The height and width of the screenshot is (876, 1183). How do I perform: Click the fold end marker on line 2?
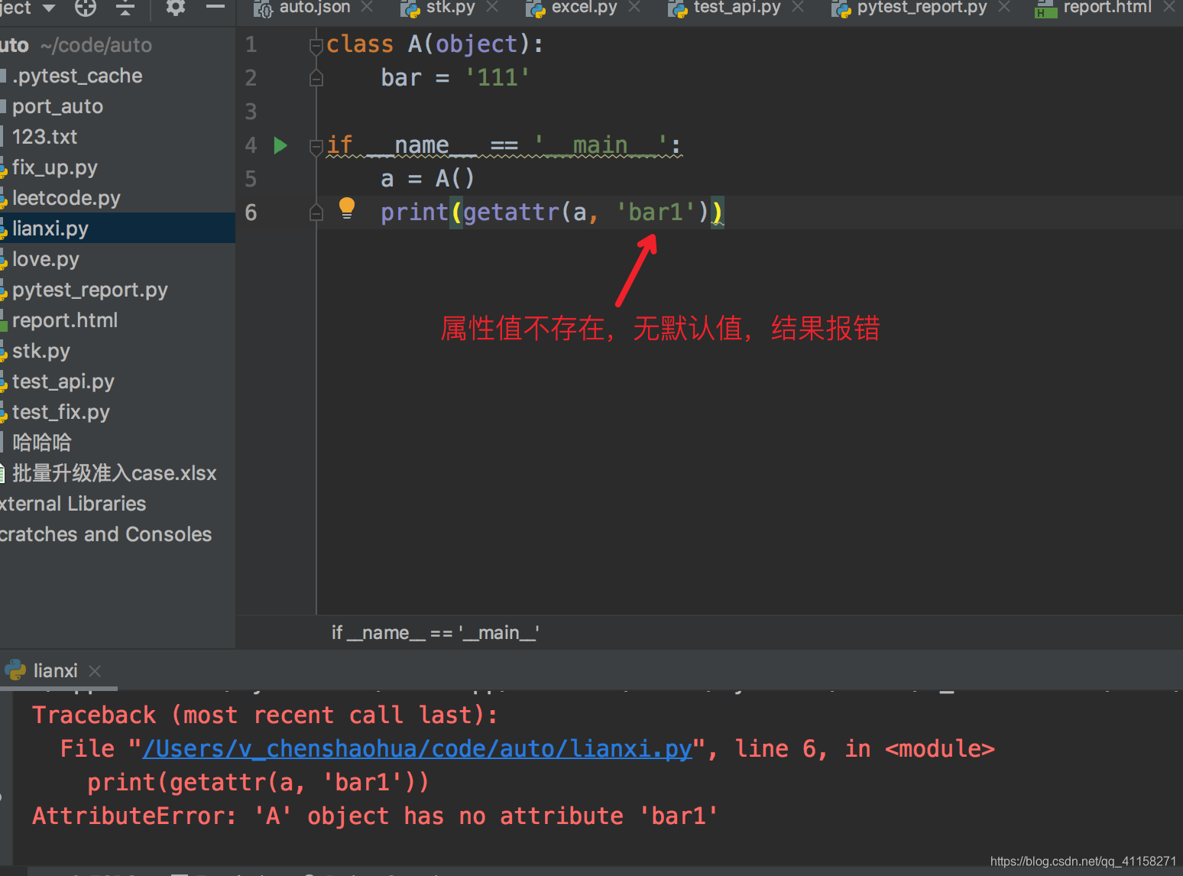coord(316,78)
